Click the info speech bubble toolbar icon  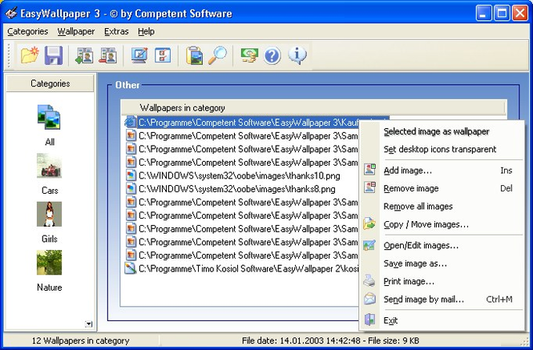pyautogui.click(x=297, y=55)
